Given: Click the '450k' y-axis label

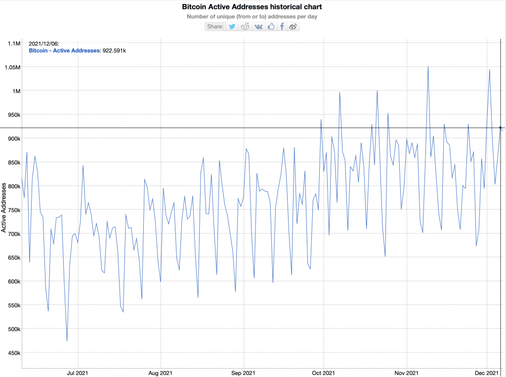Looking at the screenshot, I should (x=13, y=353).
